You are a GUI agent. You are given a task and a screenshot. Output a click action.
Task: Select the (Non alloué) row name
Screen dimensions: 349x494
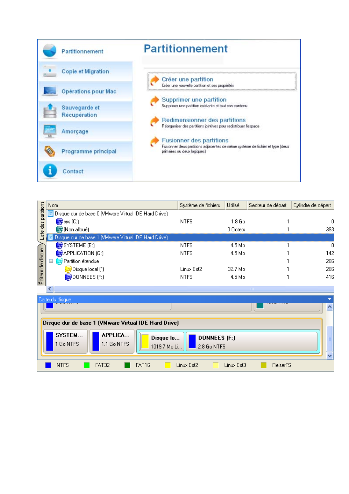(76, 230)
